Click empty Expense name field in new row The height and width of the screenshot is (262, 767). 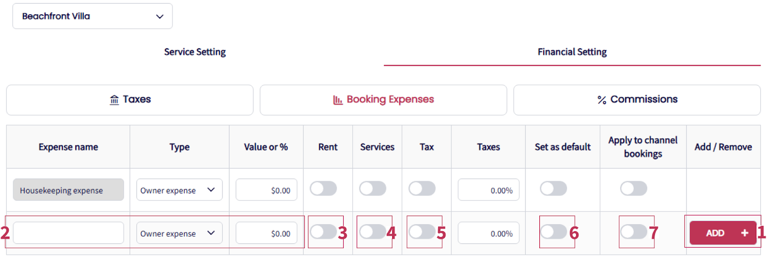[x=68, y=233]
